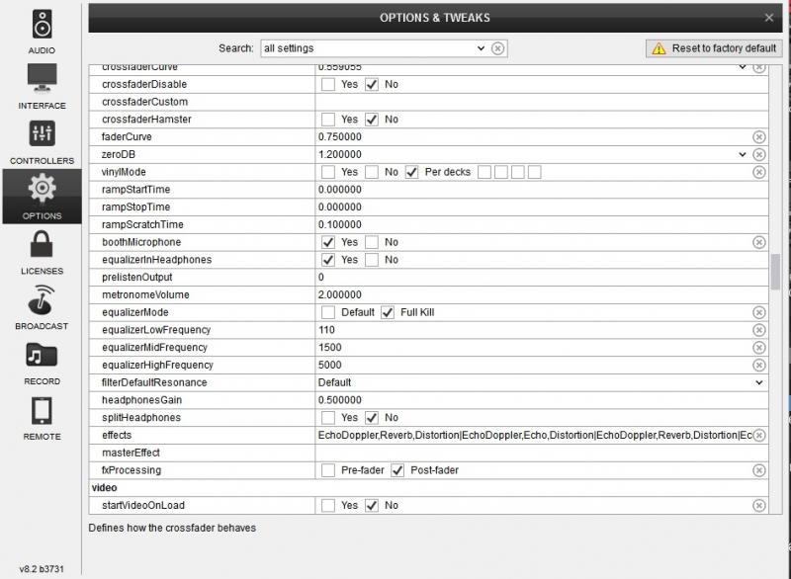Select the Options gear icon
The width and height of the screenshot is (791, 579).
click(x=42, y=188)
